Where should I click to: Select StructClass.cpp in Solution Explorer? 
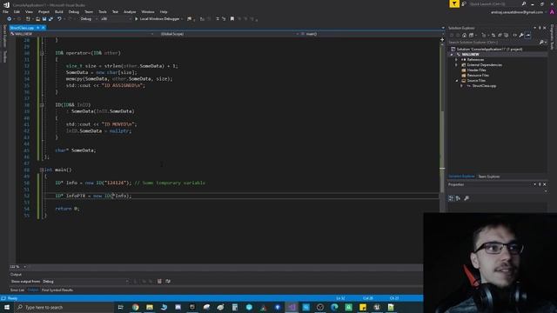484,85
